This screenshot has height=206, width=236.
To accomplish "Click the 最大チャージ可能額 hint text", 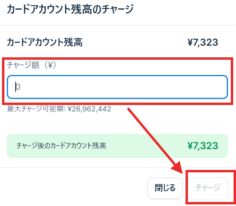I will click(x=36, y=109).
